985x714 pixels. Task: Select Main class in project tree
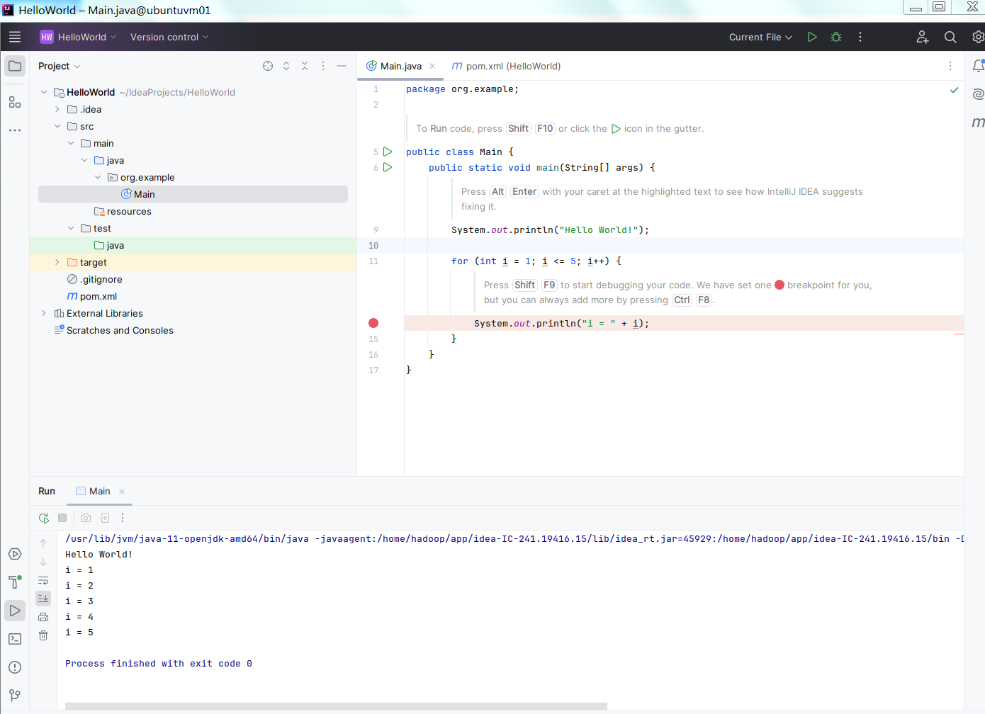(193, 194)
